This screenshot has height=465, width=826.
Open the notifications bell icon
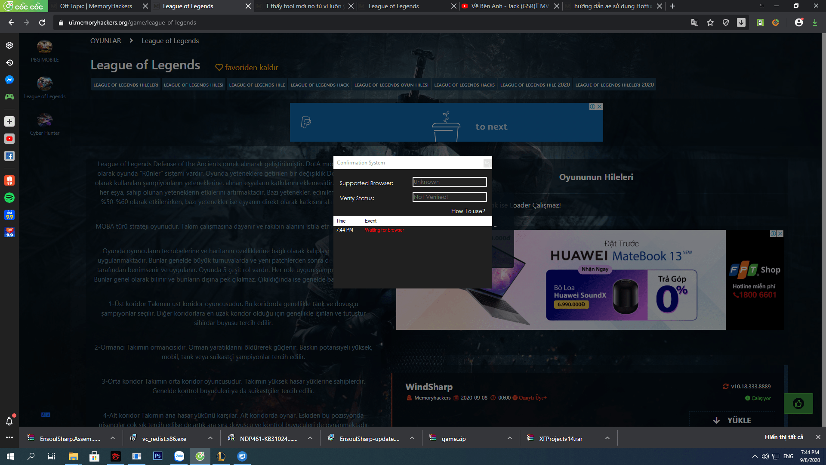[x=9, y=421]
